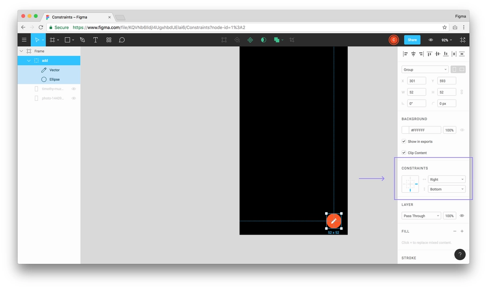Viewport: 487px width, 289px height.
Task: Open the horizontal constraint Right dropdown
Action: pyautogui.click(x=446, y=179)
